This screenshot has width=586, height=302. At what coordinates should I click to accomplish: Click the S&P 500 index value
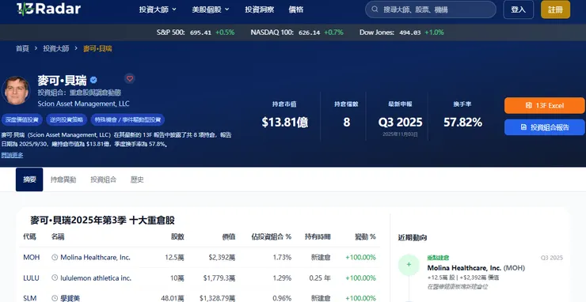click(x=200, y=32)
